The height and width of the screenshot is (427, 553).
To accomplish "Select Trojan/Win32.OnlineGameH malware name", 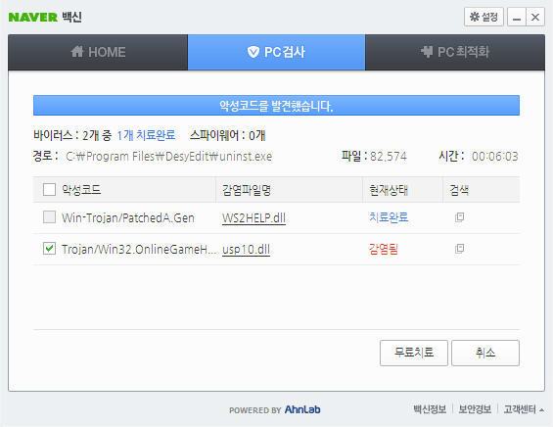I will pos(139,249).
